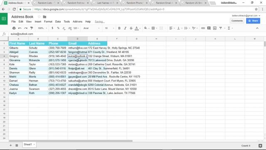Move document using folder icon

(x=44, y=17)
